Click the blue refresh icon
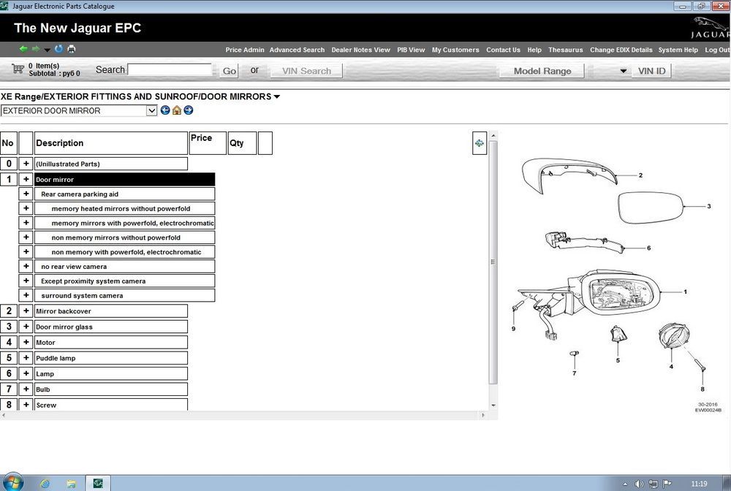Screen dimensions: 731x491 pos(58,49)
